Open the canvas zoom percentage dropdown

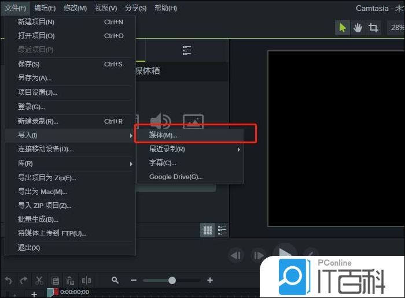coord(396,28)
